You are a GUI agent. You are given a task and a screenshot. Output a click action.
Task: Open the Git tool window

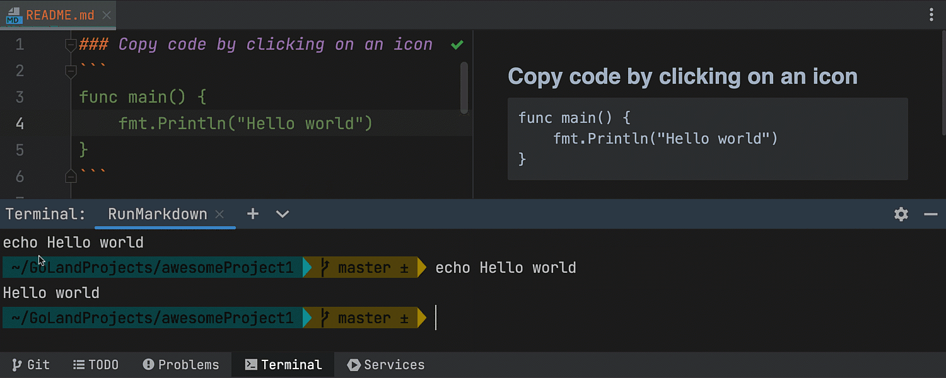31,365
